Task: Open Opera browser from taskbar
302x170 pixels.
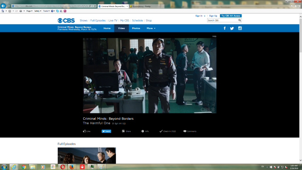Action: (63, 167)
